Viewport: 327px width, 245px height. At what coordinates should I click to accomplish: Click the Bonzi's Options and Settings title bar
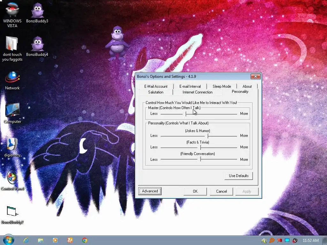pos(193,77)
